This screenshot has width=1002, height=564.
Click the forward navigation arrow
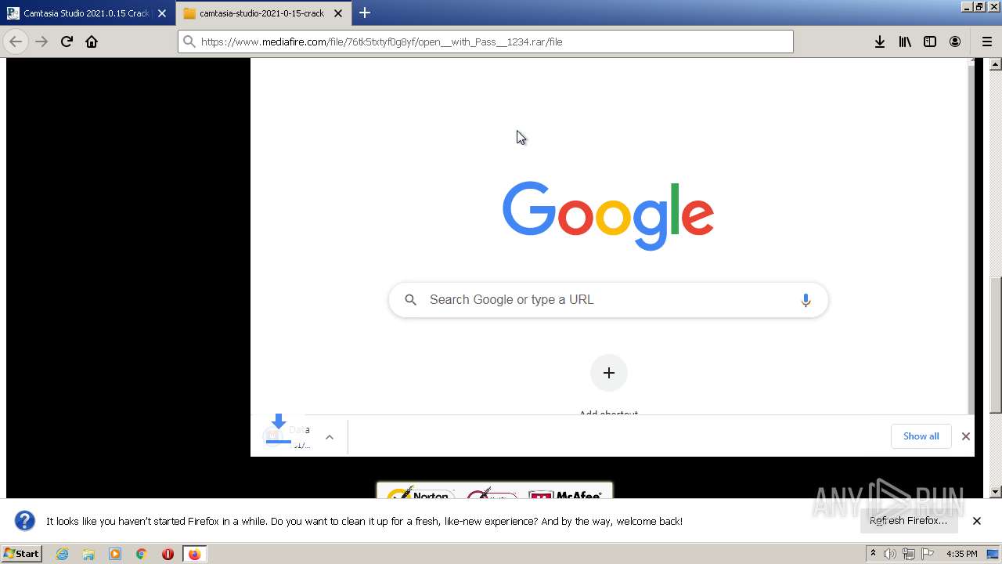pyautogui.click(x=41, y=42)
